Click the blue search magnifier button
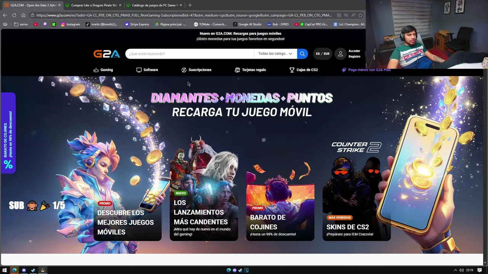Screen dimensions: 488x274 pyautogui.click(x=302, y=54)
